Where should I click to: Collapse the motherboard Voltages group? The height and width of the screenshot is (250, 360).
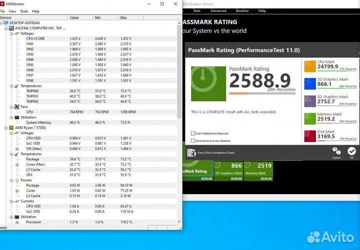pyautogui.click(x=11, y=34)
